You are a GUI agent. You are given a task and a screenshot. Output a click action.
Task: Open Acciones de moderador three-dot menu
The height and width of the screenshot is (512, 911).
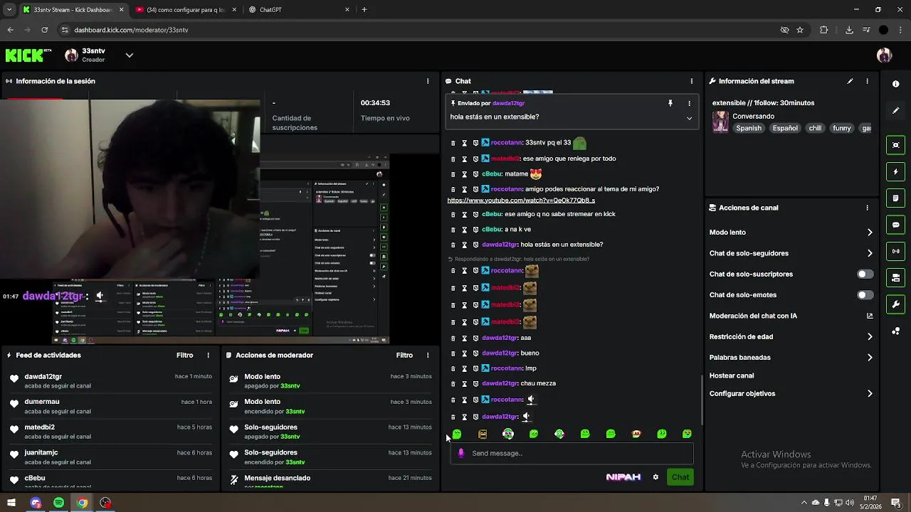(x=428, y=355)
